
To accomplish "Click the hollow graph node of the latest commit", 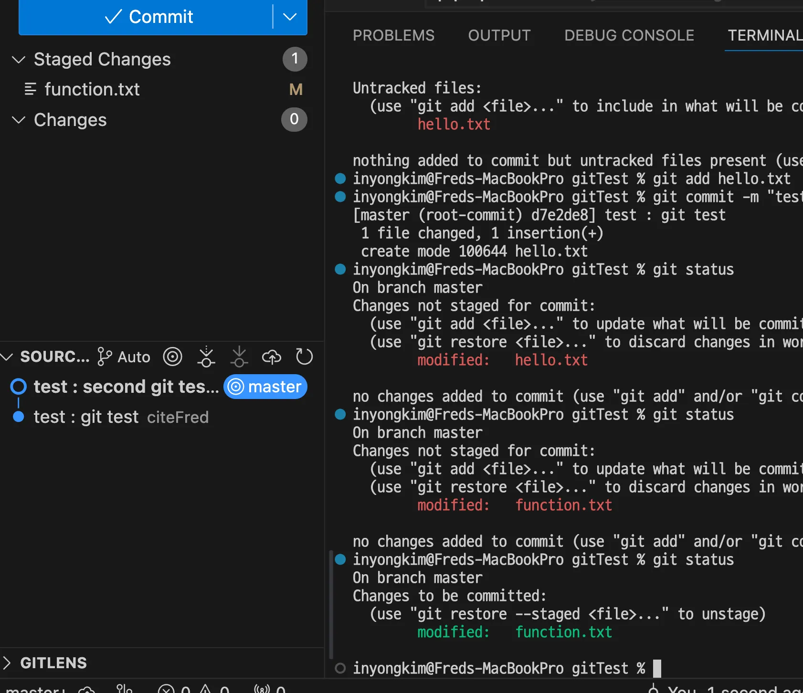I will click(19, 387).
